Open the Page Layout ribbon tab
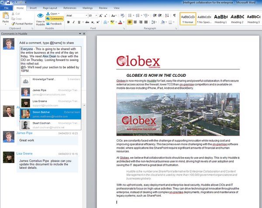 point(50,8)
